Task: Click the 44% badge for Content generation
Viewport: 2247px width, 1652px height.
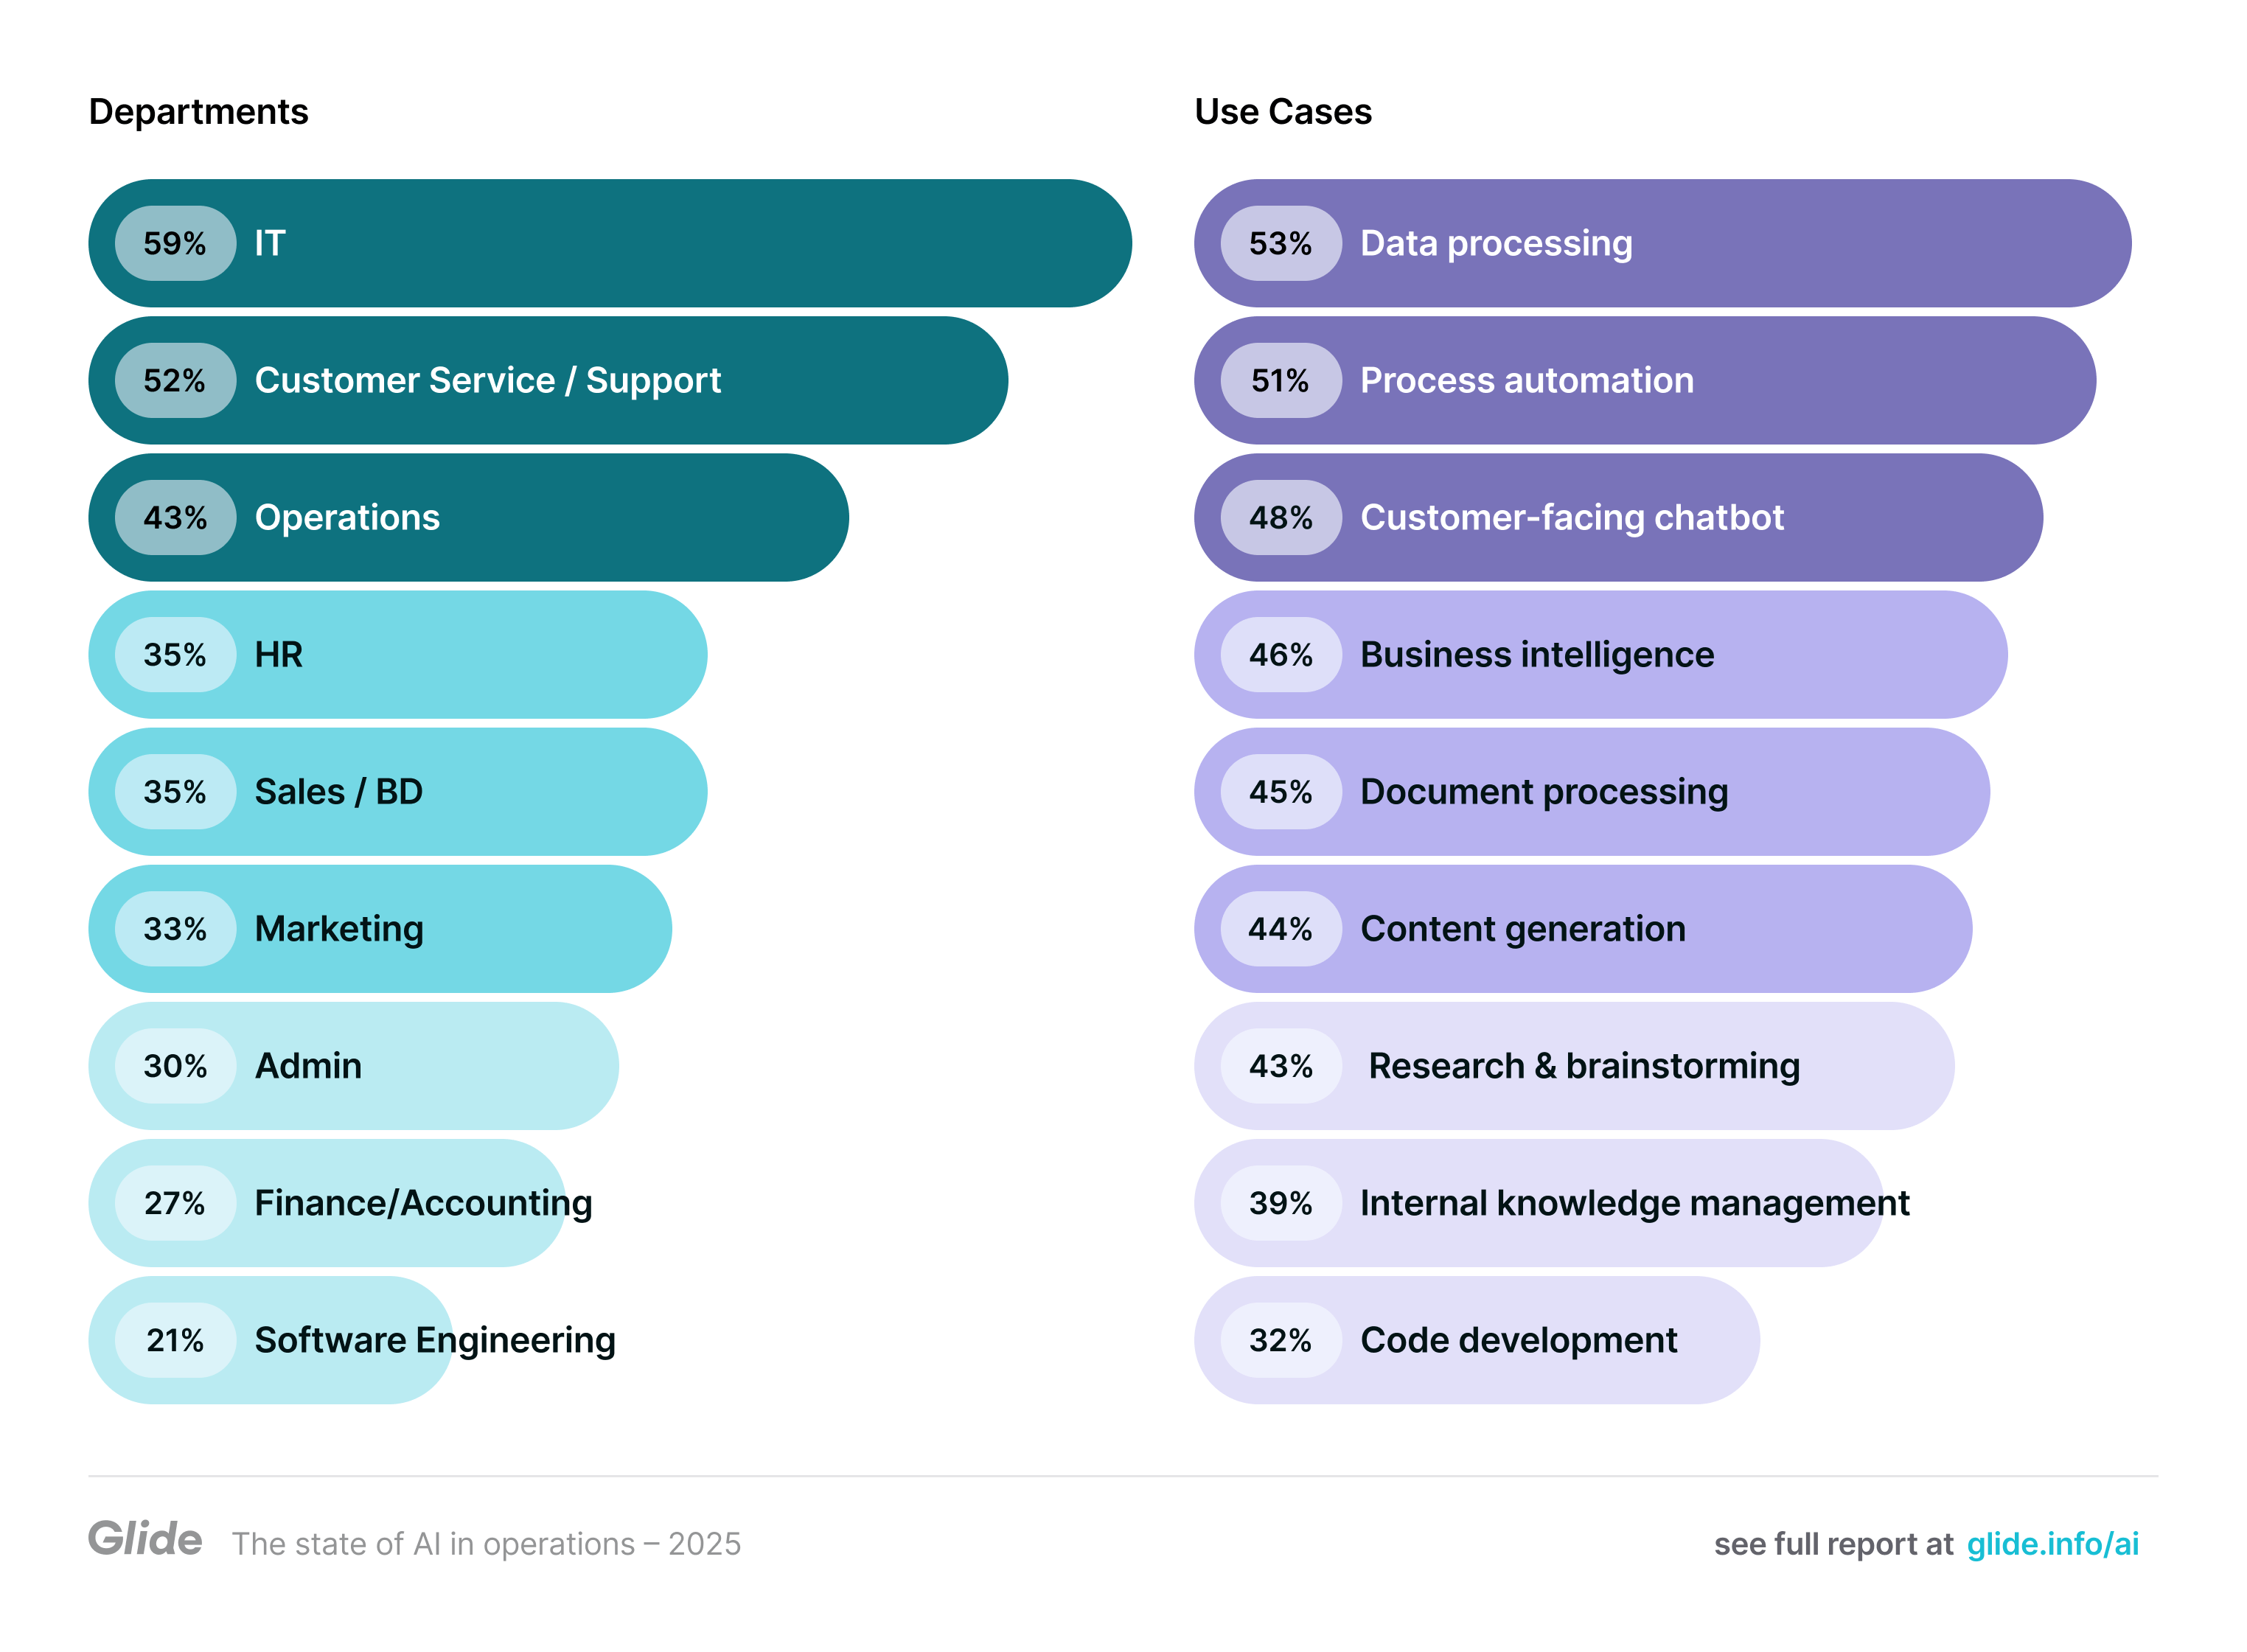Action: 1280,929
